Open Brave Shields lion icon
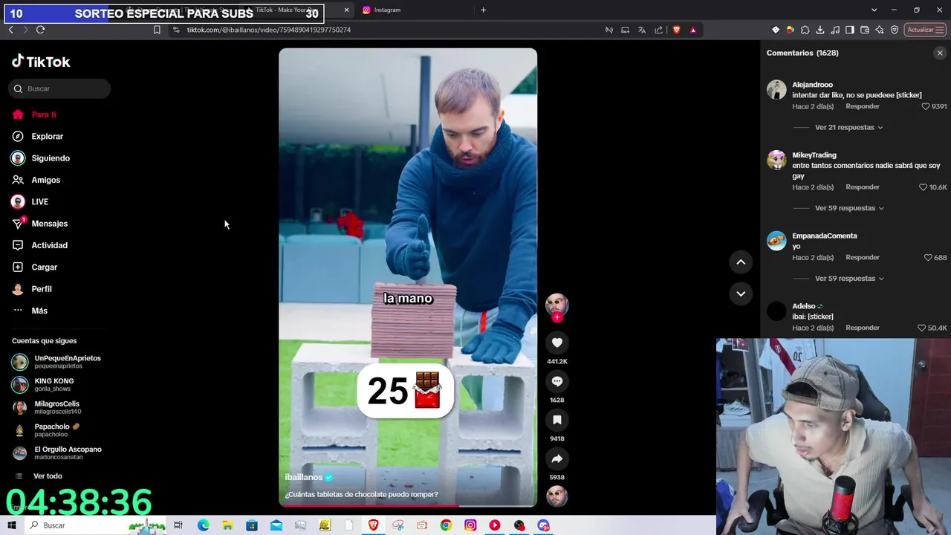Screen dimensions: 951x535 click(x=676, y=30)
